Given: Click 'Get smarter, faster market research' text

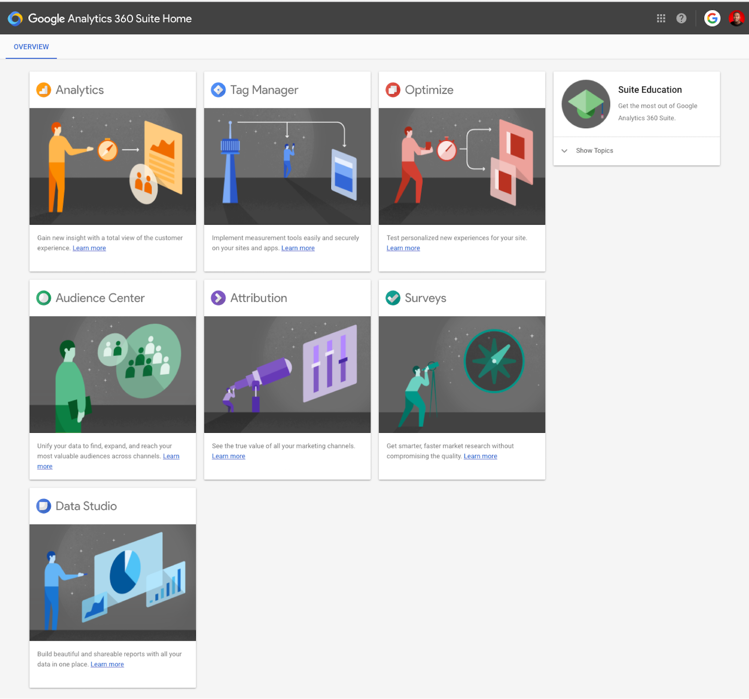Looking at the screenshot, I should pos(450,451).
